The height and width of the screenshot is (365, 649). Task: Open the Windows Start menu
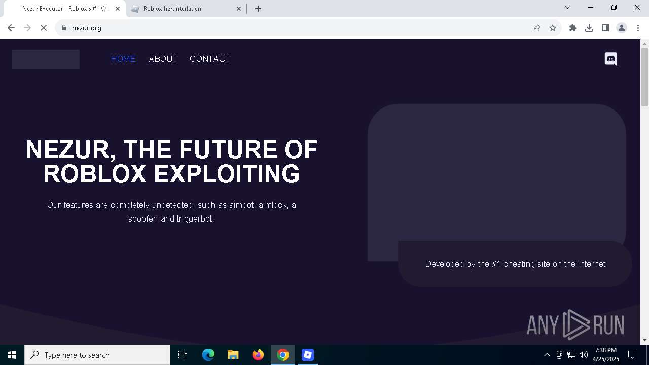click(12, 355)
